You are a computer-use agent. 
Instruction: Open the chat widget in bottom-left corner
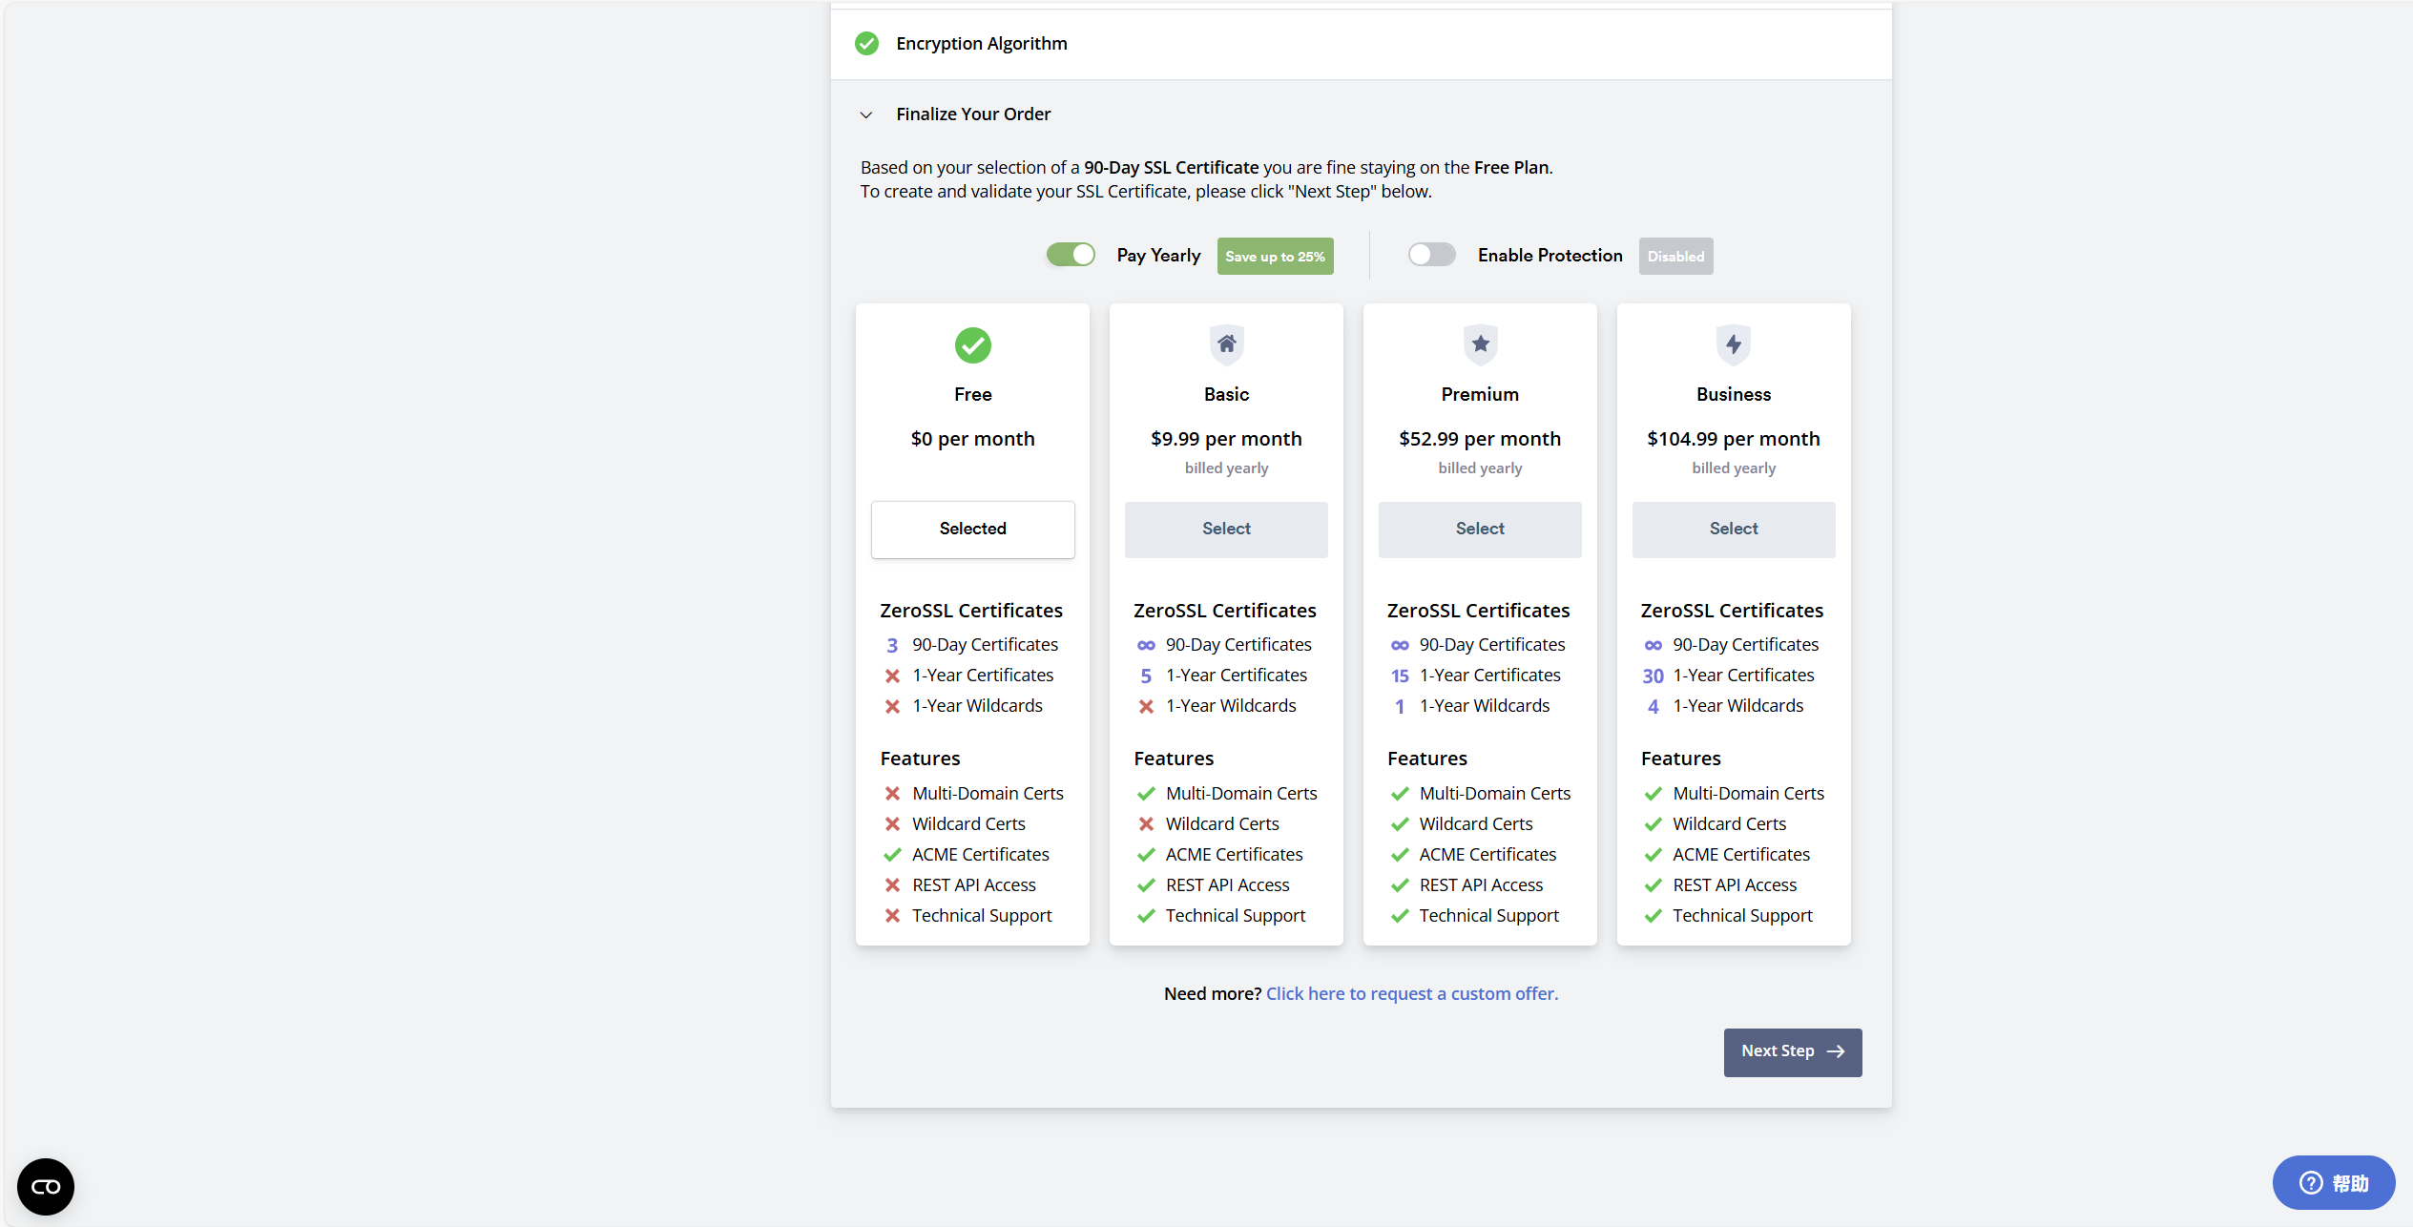46,1186
